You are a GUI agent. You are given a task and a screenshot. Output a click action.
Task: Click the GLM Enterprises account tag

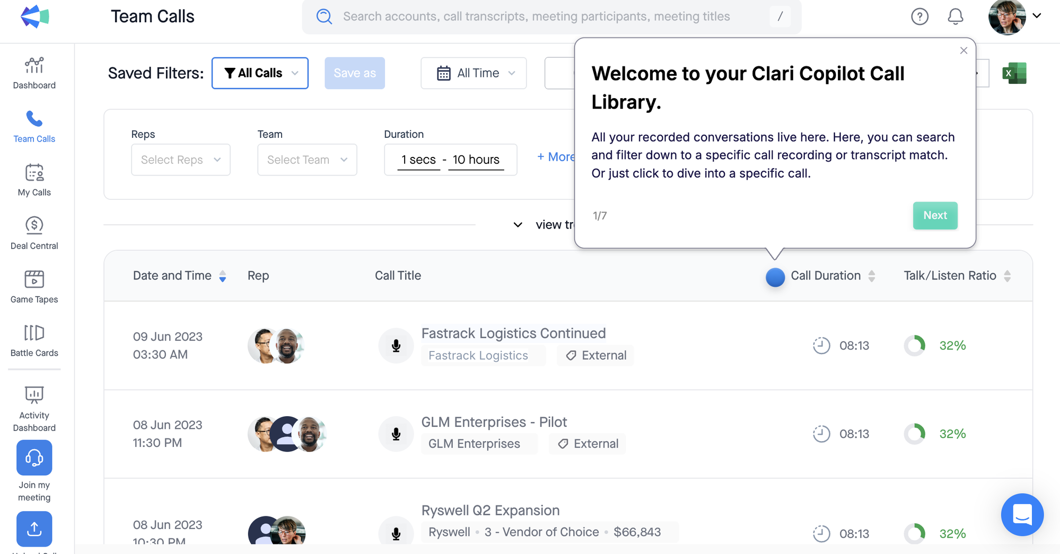click(479, 444)
